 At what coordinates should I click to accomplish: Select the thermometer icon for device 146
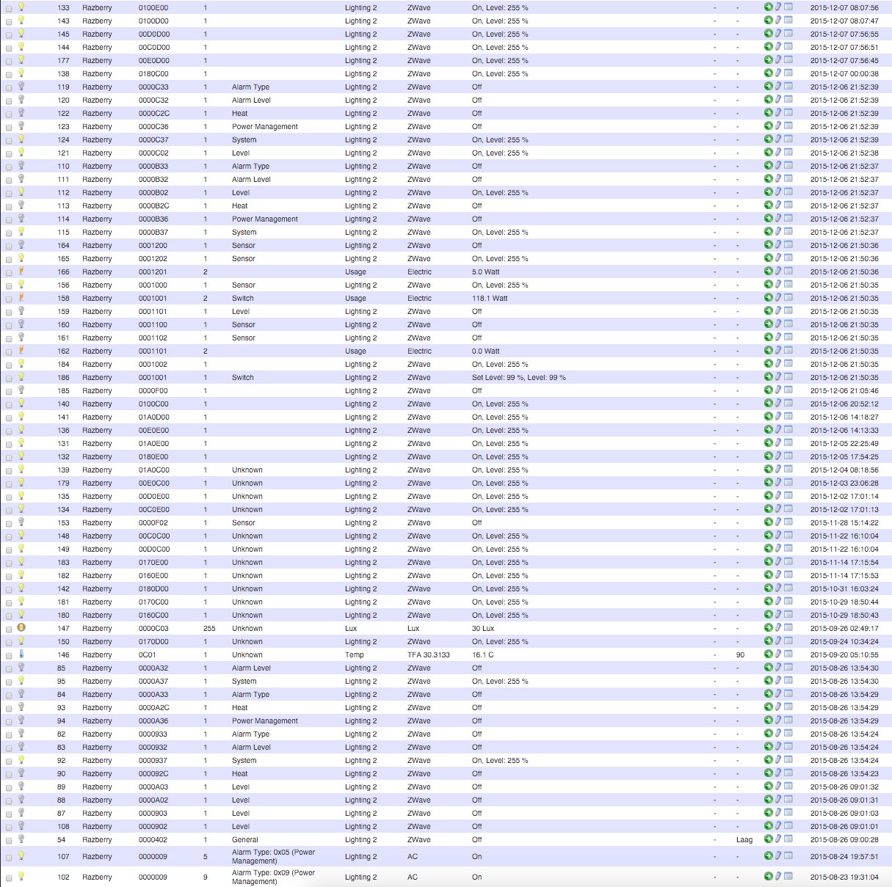(21, 654)
